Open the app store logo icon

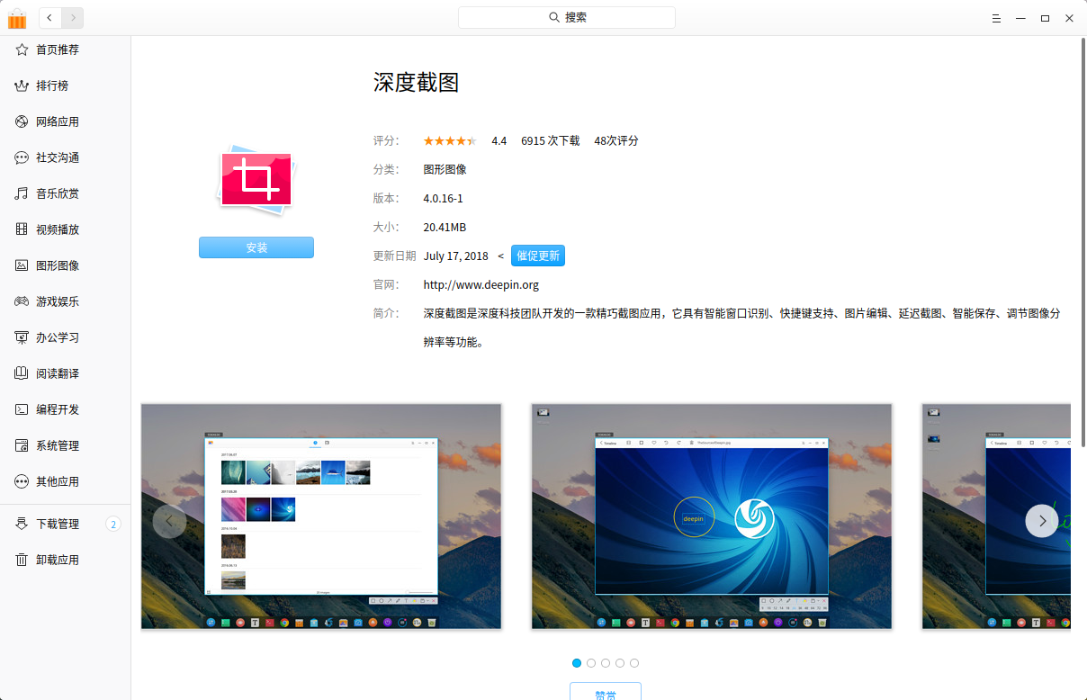tap(17, 18)
